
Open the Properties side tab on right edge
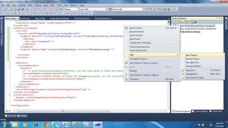226,23
